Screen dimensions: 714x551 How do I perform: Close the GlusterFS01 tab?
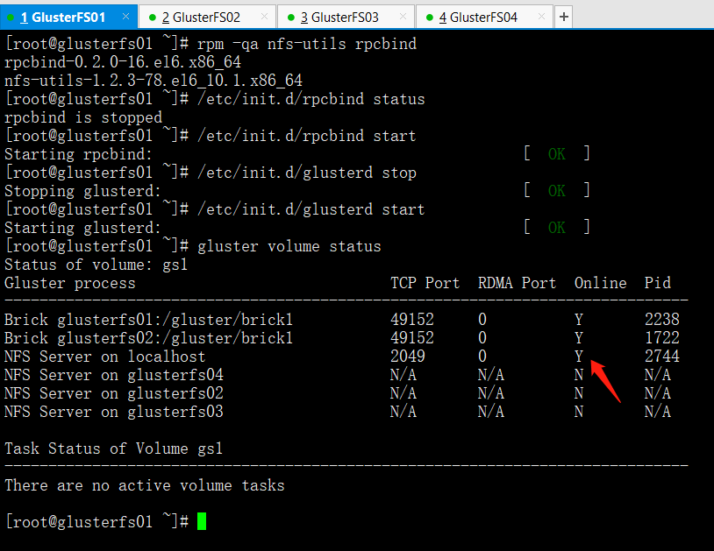point(125,17)
